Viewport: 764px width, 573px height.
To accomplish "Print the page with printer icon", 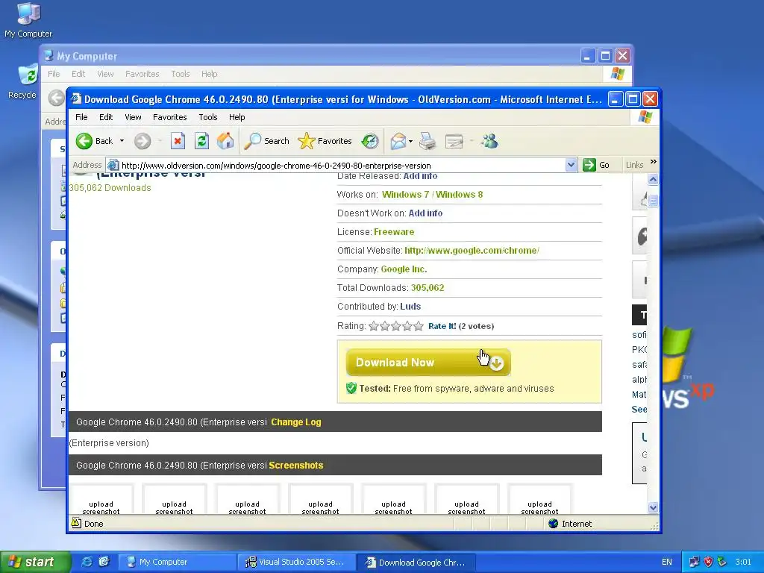I will point(428,141).
